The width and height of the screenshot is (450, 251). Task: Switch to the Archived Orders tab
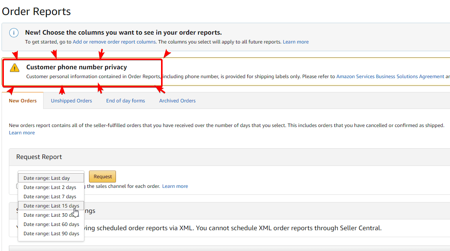pyautogui.click(x=177, y=100)
